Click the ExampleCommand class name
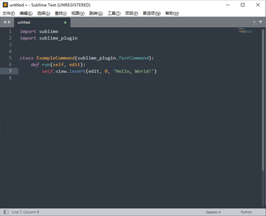The width and height of the screenshot is (266, 216). point(56,58)
